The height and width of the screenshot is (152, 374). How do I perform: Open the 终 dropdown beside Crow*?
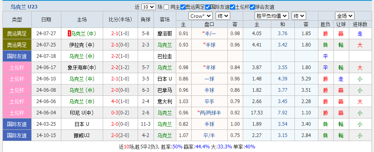(x=223, y=16)
